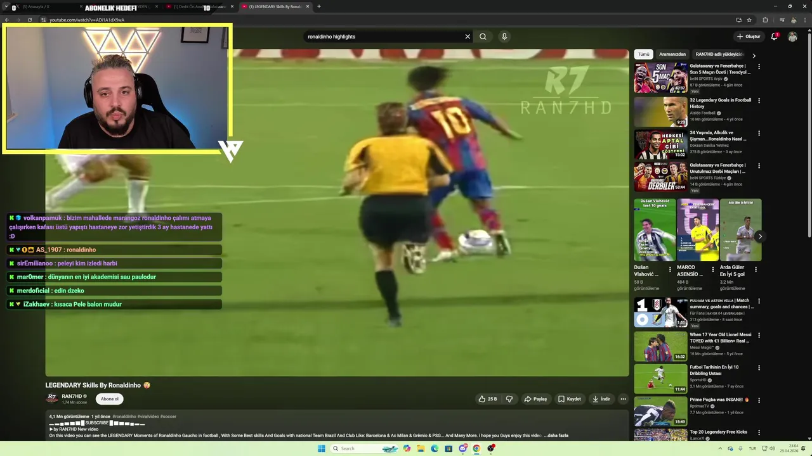Open Google Chrome from taskbar
The height and width of the screenshot is (456, 812).
(476, 448)
